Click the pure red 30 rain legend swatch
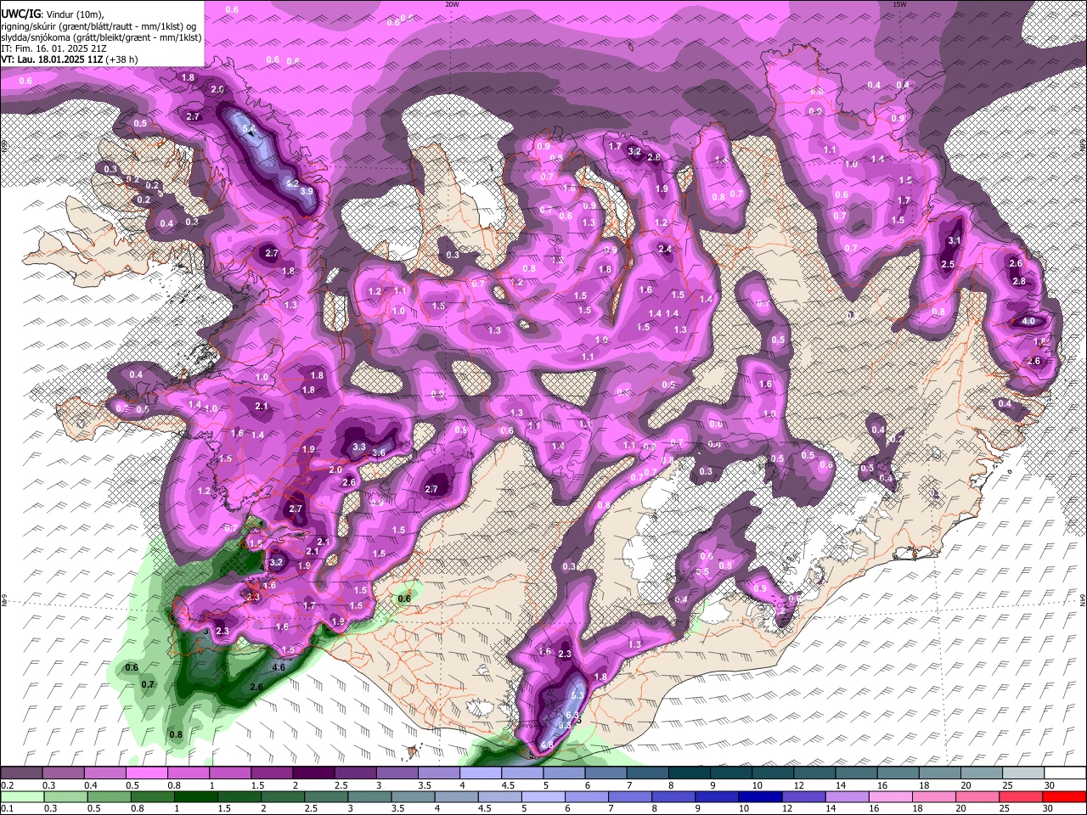The image size is (1087, 815). point(1064,796)
